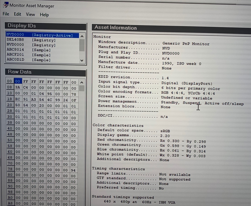The image size is (251, 206).
Task: Click the display gamma 2.20 value
Action: pos(165,136)
